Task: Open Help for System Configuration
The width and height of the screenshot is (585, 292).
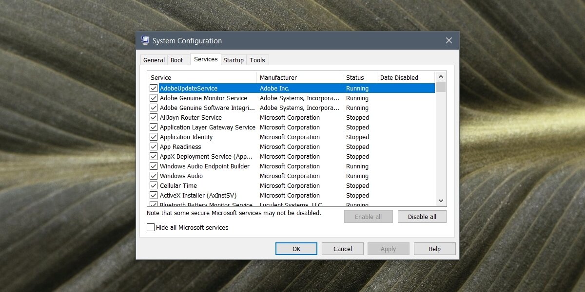Action: pyautogui.click(x=434, y=249)
